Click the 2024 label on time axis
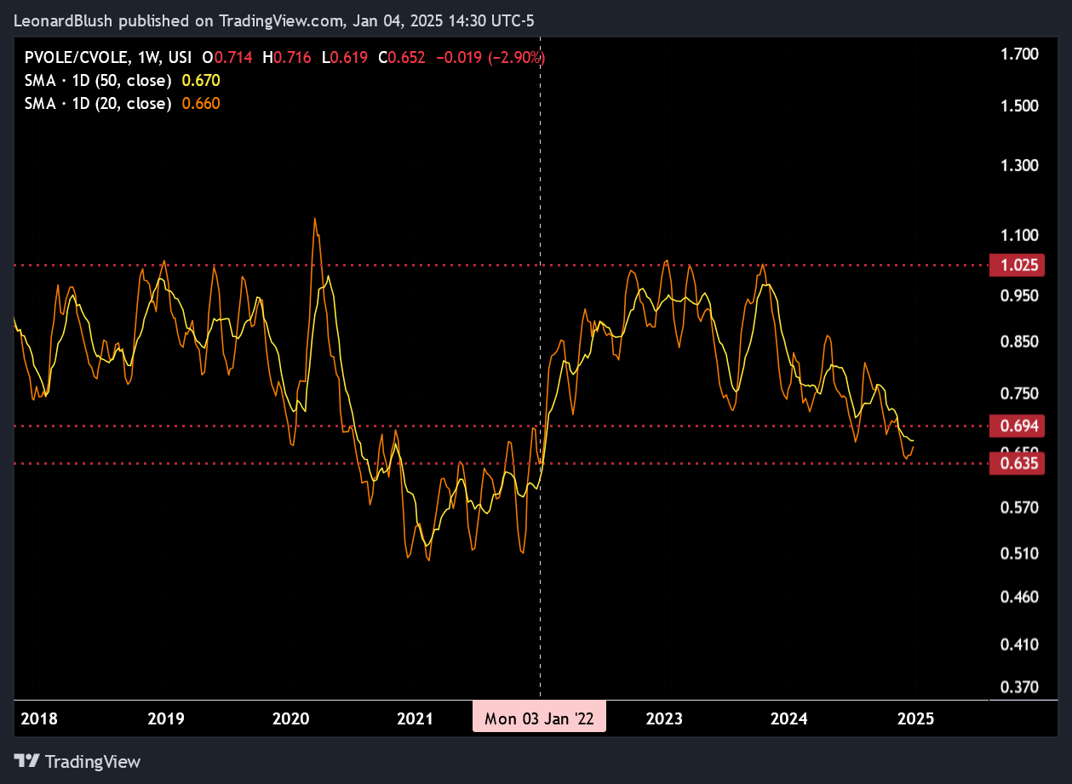 (789, 718)
